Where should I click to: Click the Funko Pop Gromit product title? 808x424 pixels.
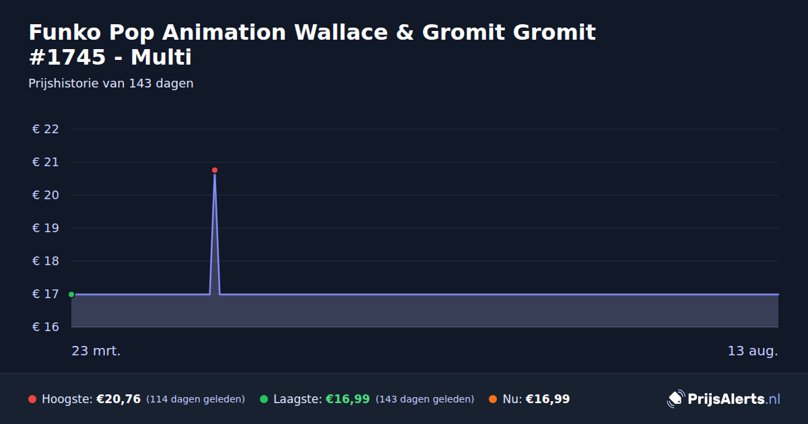point(312,44)
